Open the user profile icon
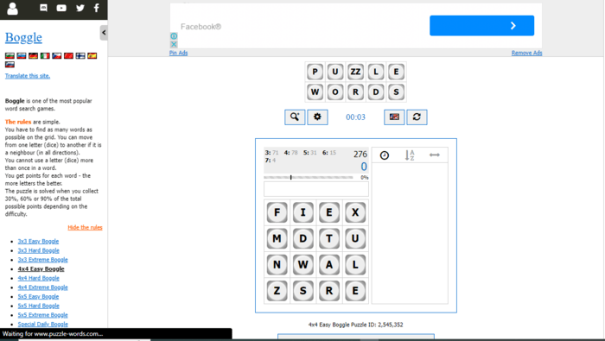The height and width of the screenshot is (341, 605). click(12, 8)
